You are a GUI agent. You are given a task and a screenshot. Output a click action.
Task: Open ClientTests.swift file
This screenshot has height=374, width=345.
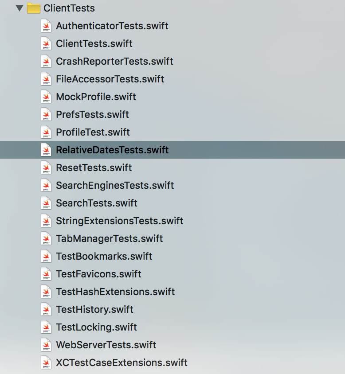pos(94,43)
